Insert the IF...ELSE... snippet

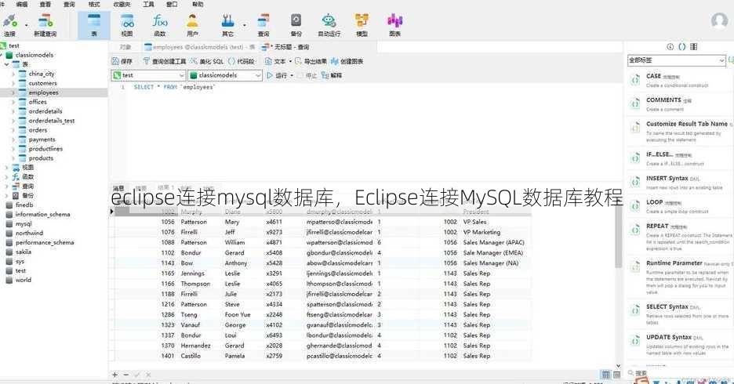tap(680, 158)
